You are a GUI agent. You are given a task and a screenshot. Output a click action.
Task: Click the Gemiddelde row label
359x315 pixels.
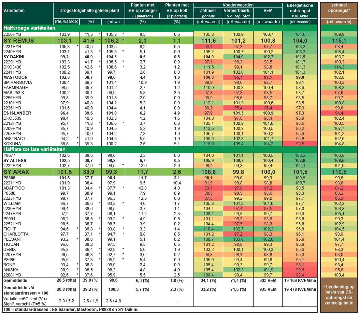point(15,281)
